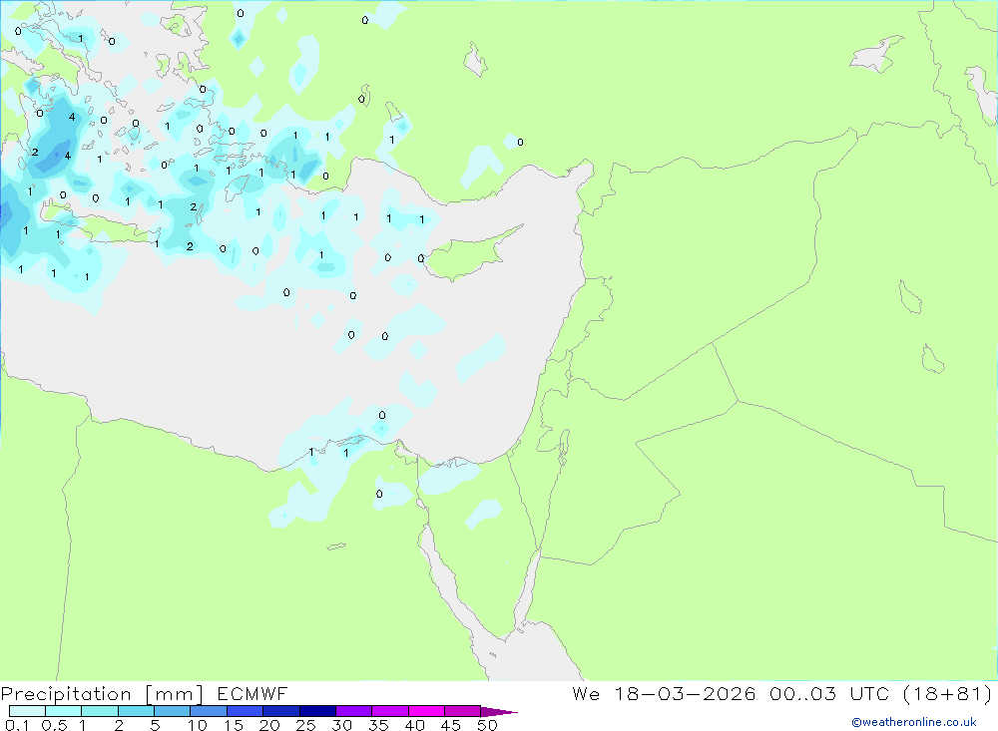Click legend scale label '10'

(x=198, y=725)
